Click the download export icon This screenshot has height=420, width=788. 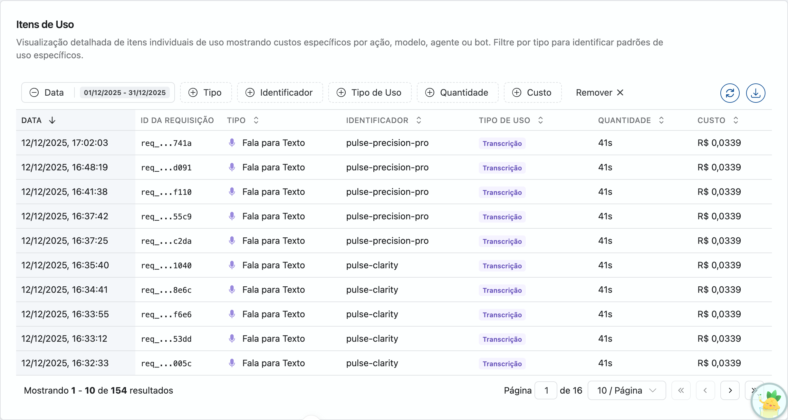(x=755, y=93)
